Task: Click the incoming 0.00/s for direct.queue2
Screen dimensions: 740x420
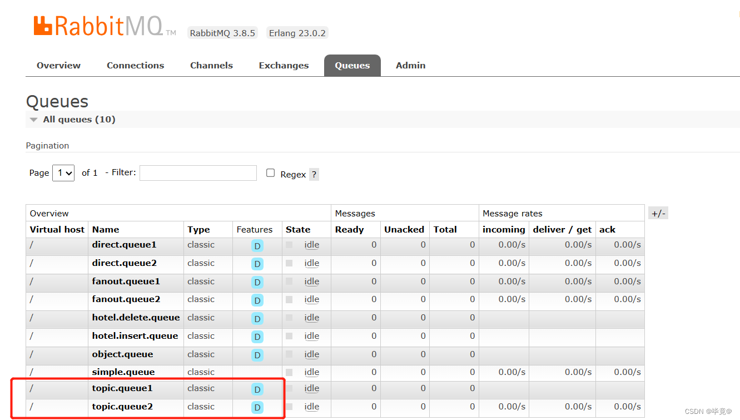Action: tap(512, 263)
